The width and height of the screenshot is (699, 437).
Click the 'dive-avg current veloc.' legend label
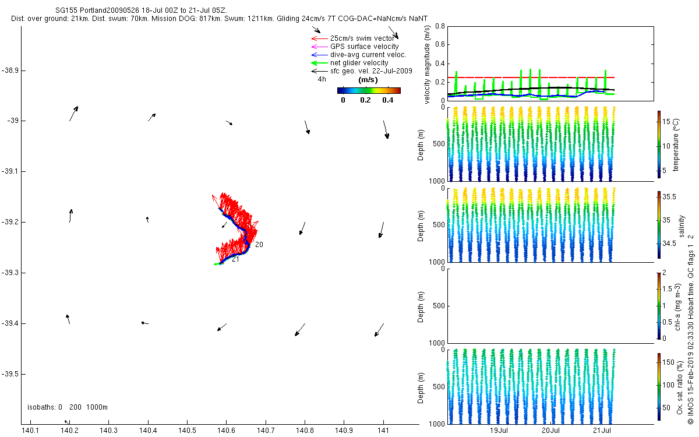368,55
